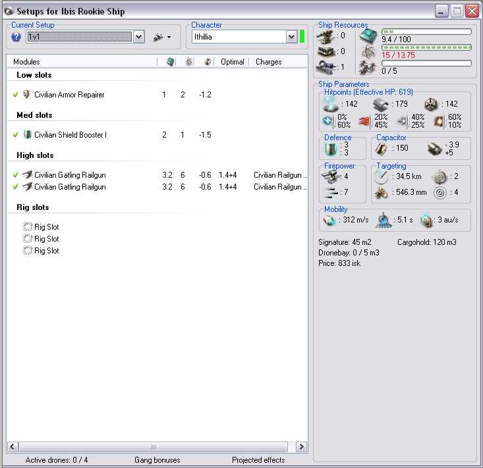Click the Firepower turret DPS icon
483x468 pixels.
pos(331,176)
